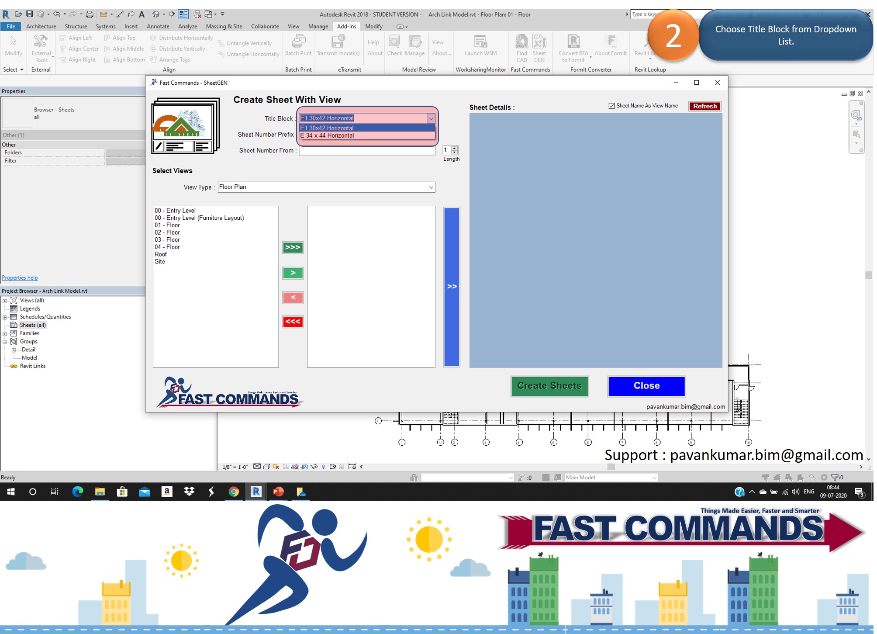Click the Create Sheets button

click(x=549, y=386)
